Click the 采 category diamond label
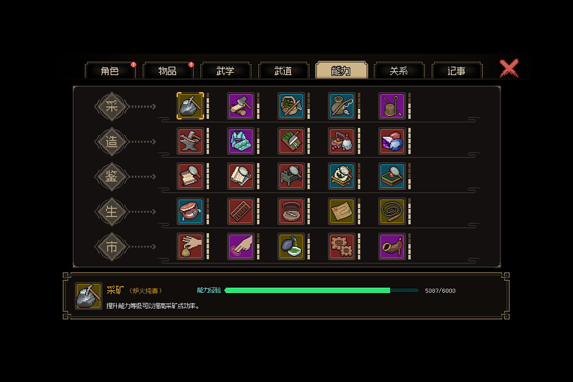Viewport: 573px width, 382px height. tap(111, 106)
